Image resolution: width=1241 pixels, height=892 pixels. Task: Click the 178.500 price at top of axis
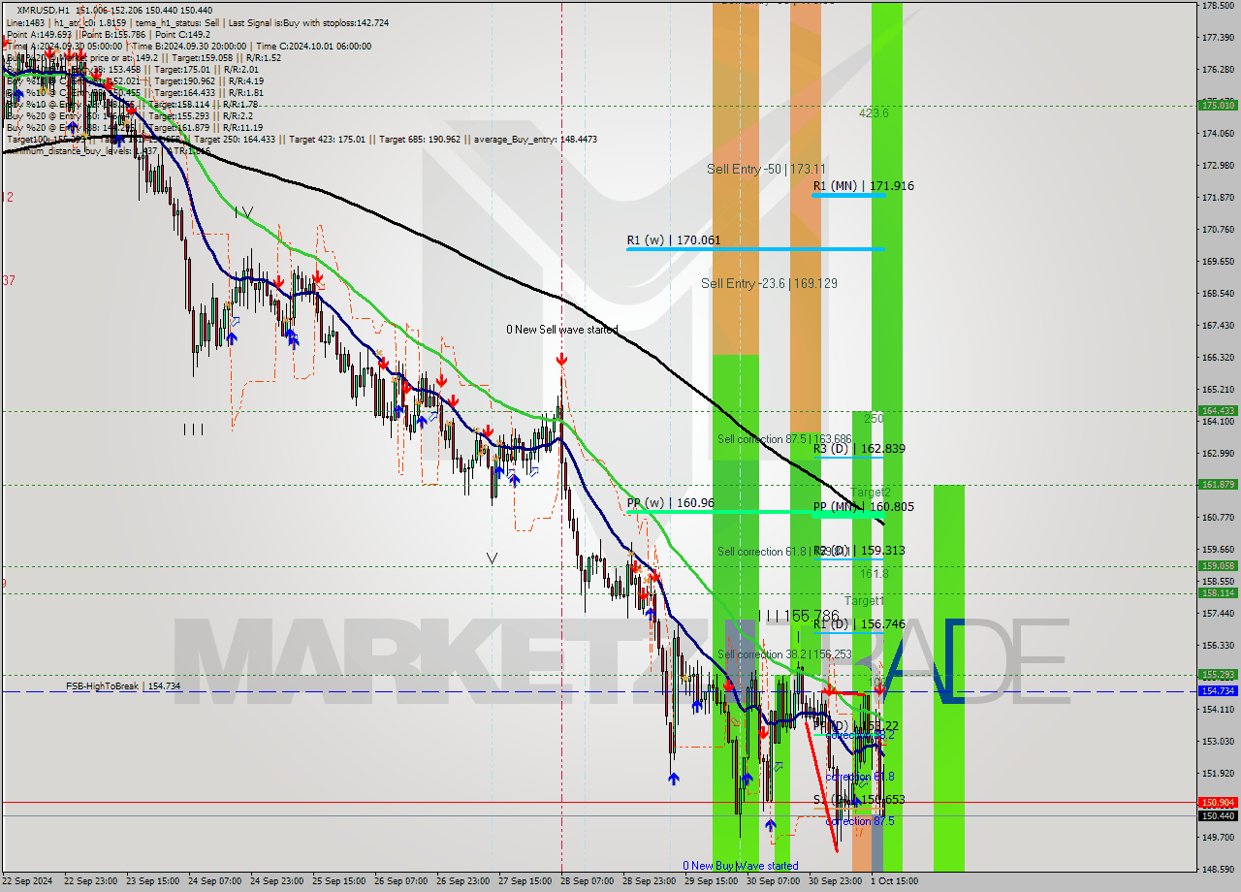coord(1218,5)
